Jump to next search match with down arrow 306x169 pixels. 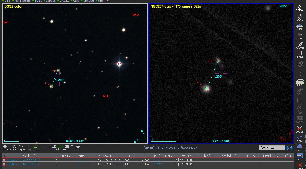(287, 148)
